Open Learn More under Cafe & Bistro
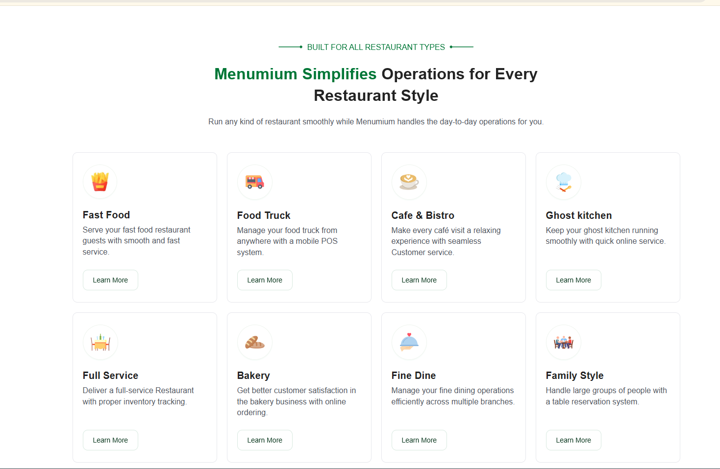 pyautogui.click(x=419, y=280)
